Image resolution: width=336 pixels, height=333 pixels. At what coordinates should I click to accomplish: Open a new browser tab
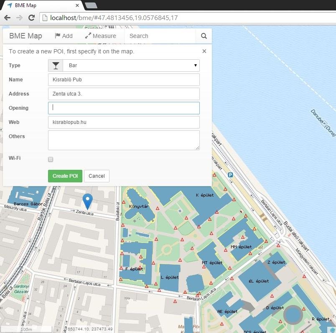coord(91,6)
